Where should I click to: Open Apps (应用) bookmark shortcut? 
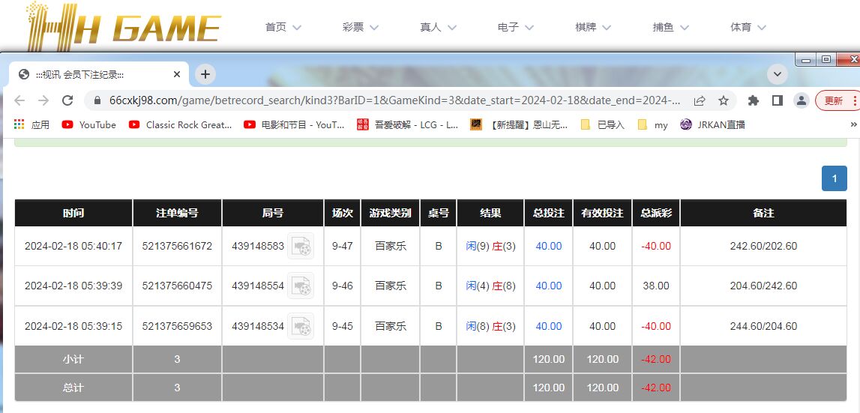click(31, 124)
